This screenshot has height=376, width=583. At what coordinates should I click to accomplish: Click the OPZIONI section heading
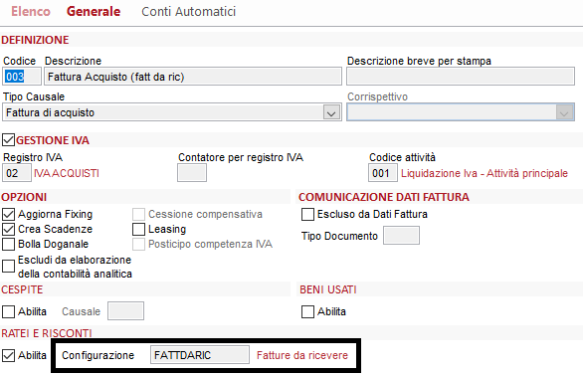pyautogui.click(x=24, y=197)
